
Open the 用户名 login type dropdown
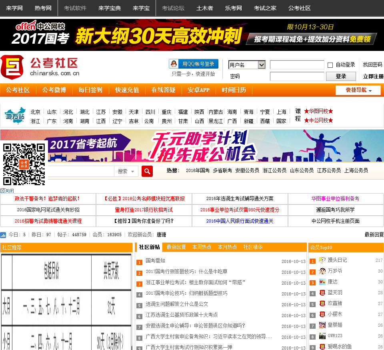pyautogui.click(x=247, y=65)
